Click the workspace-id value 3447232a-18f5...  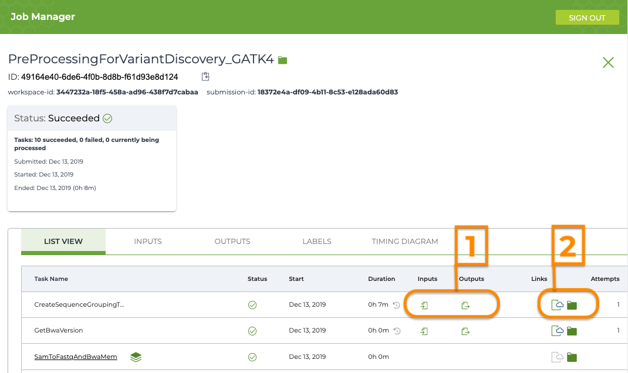pos(127,92)
